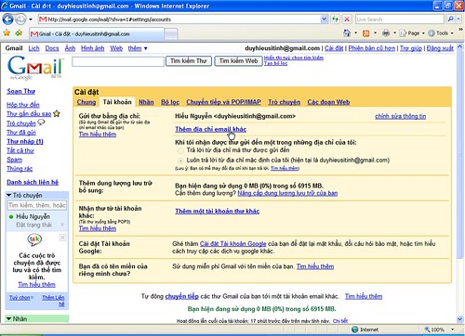Click Nâng cấp dung lượng lưu trữ link
Viewport: 465px width, 336px height.
[287, 193]
